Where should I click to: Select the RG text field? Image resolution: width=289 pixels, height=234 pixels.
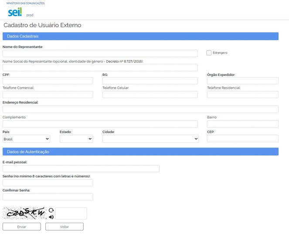pos(150,81)
